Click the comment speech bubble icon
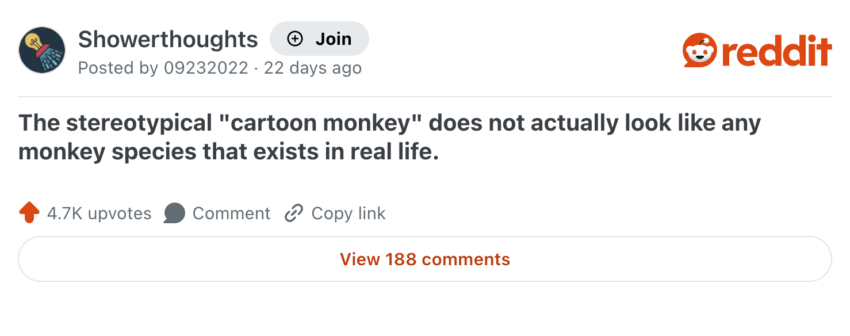 pyautogui.click(x=174, y=213)
